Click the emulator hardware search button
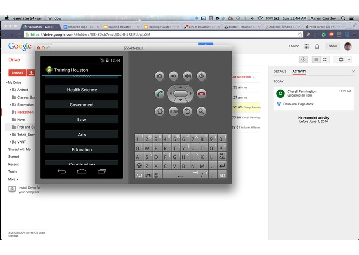This screenshot has height=255, width=359. click(201, 111)
